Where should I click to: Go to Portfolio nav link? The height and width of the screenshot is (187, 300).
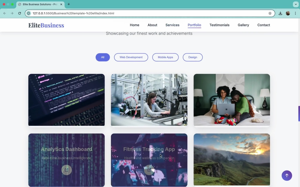click(194, 25)
